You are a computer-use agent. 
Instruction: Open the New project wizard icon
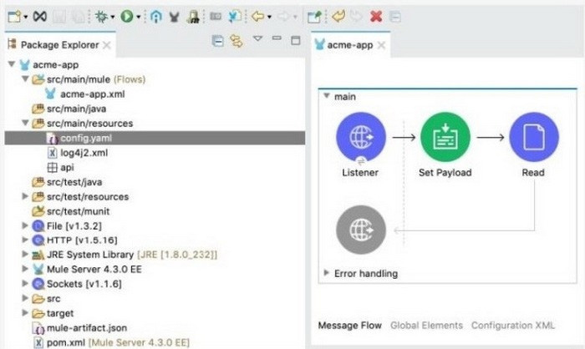(x=14, y=17)
